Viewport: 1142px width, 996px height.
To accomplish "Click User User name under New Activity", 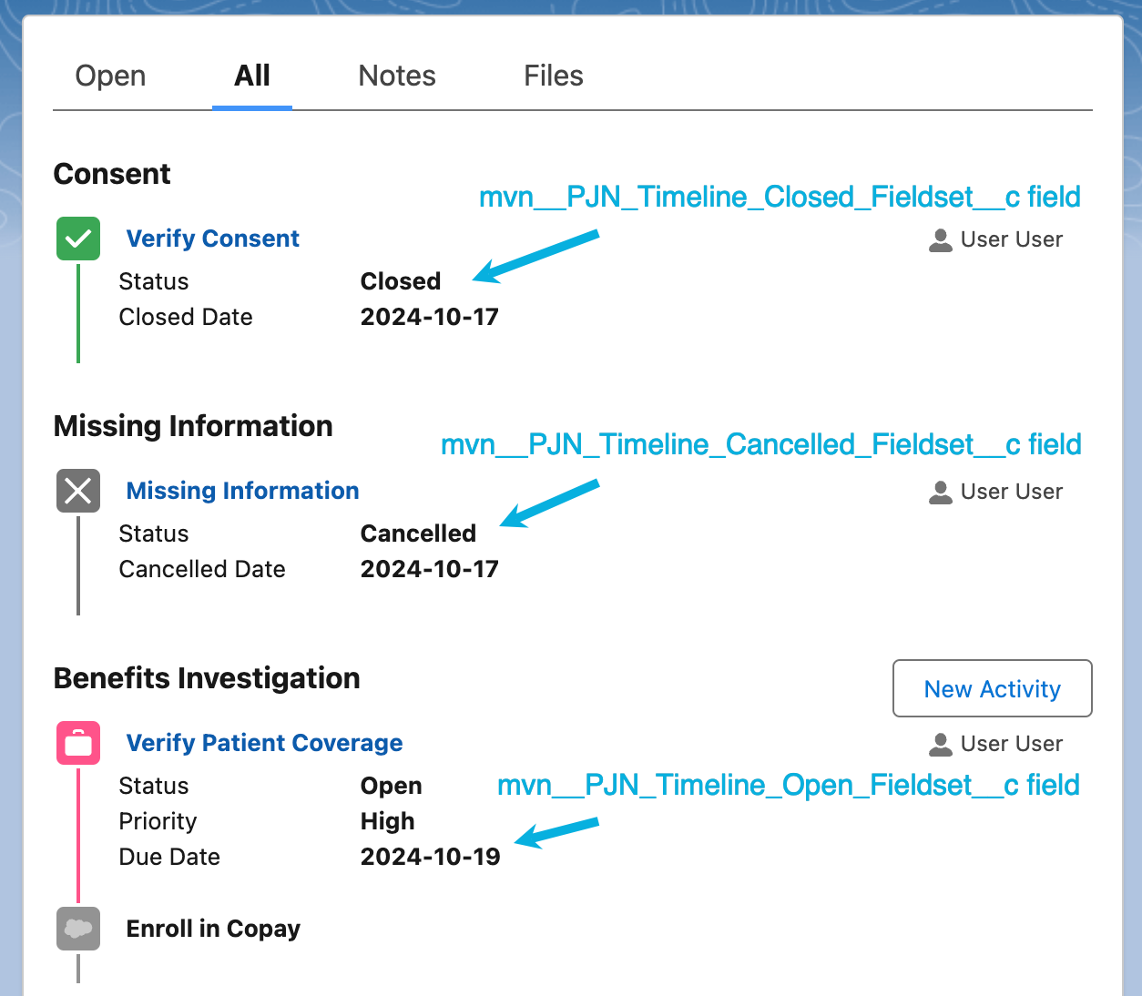I will (1012, 744).
